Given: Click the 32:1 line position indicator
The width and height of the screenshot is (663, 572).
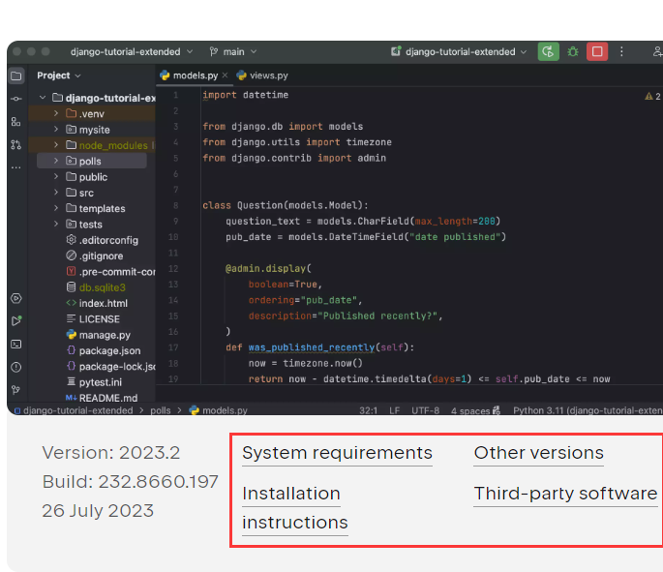Looking at the screenshot, I should [369, 410].
